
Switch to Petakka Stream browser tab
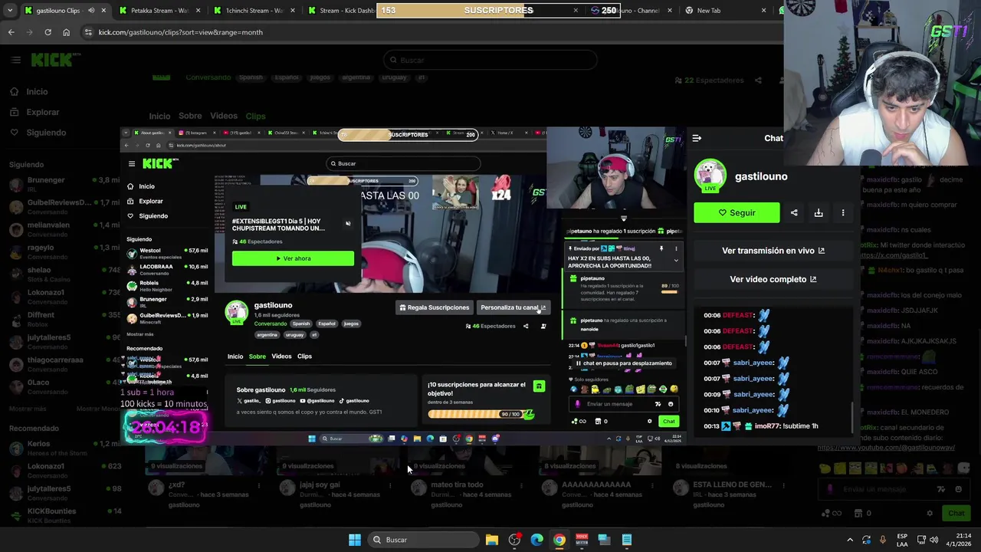coord(159,11)
